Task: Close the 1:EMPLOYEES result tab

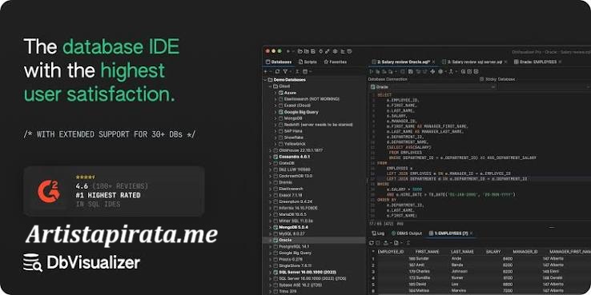Action: coord(471,233)
